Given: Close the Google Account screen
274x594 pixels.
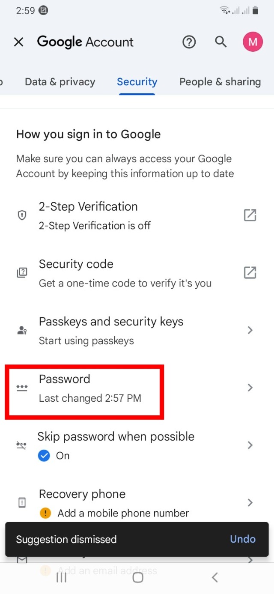Looking at the screenshot, I should [18, 42].
